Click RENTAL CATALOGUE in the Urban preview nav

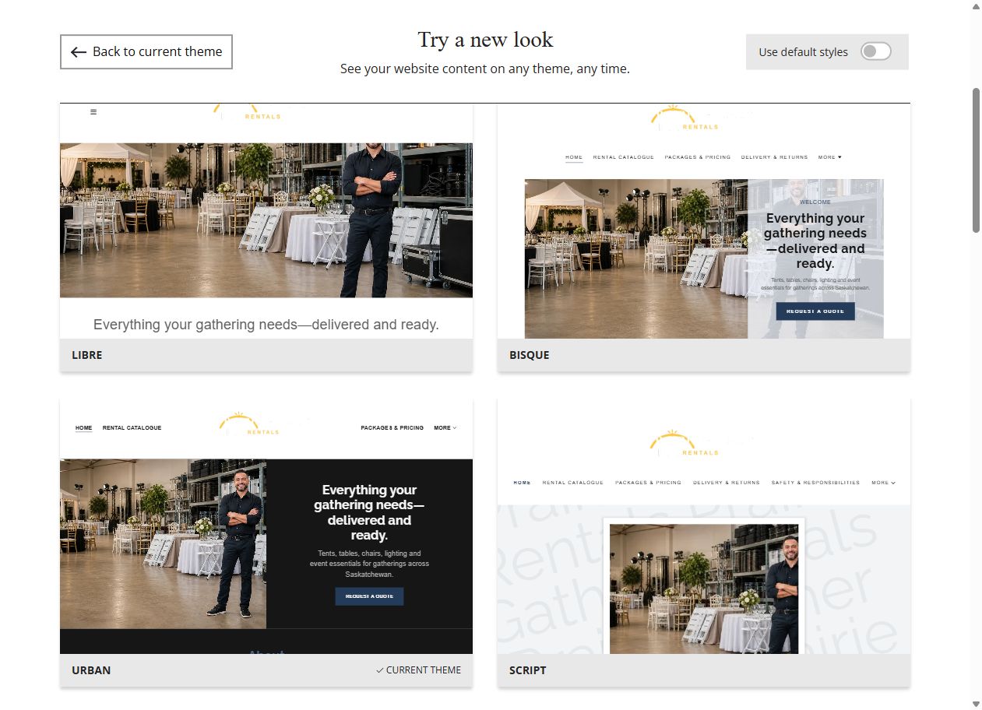coord(132,428)
